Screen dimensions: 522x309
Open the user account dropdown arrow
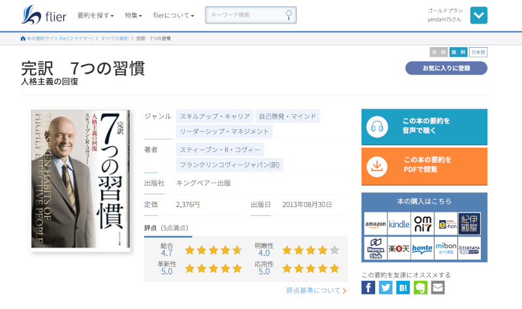click(x=478, y=15)
